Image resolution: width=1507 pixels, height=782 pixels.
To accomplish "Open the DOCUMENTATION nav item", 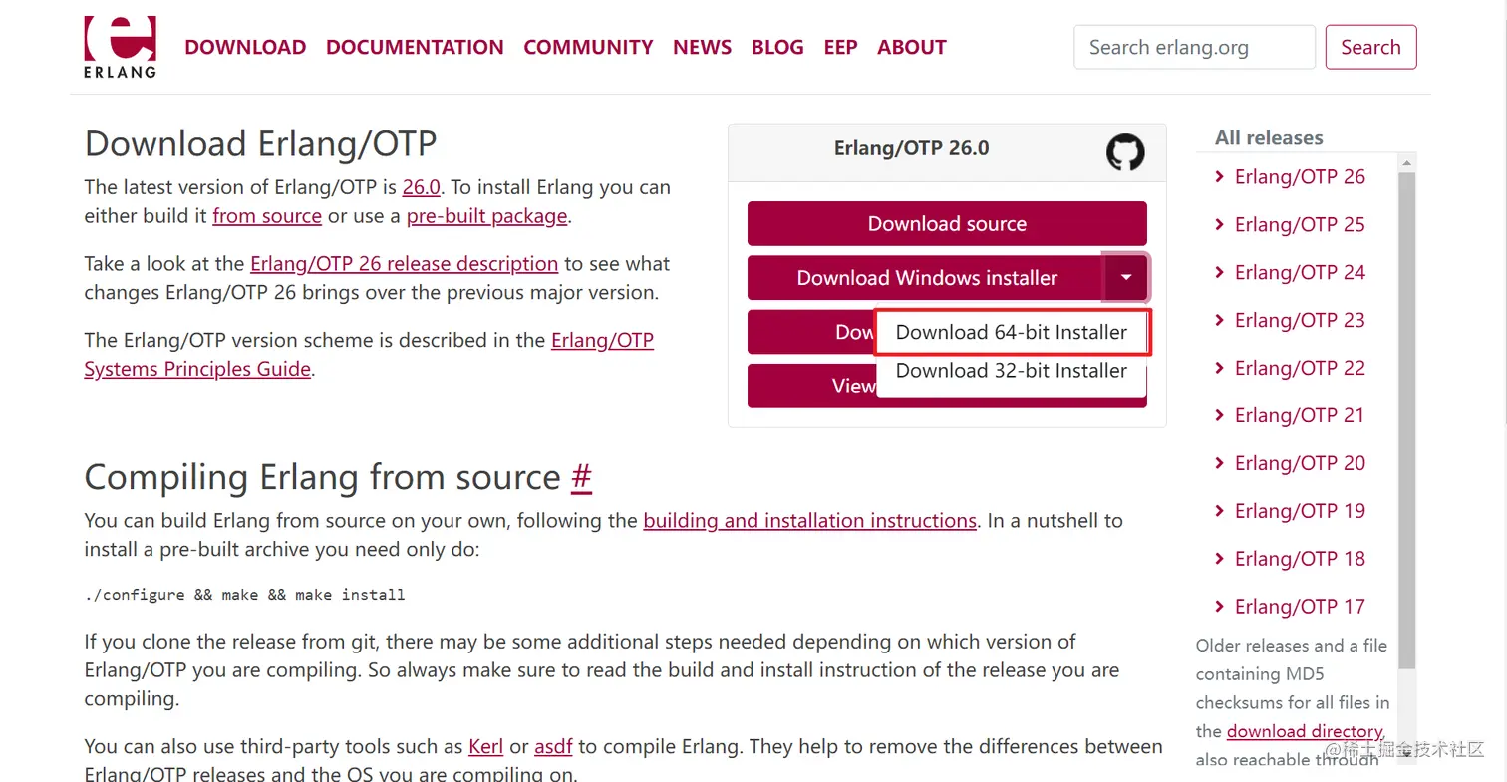I will pyautogui.click(x=415, y=47).
